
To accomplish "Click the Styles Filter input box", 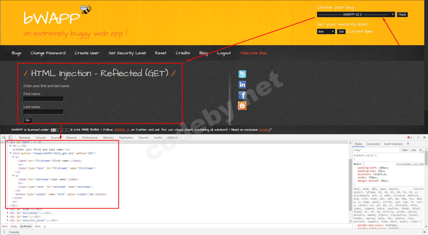I will (376, 150).
